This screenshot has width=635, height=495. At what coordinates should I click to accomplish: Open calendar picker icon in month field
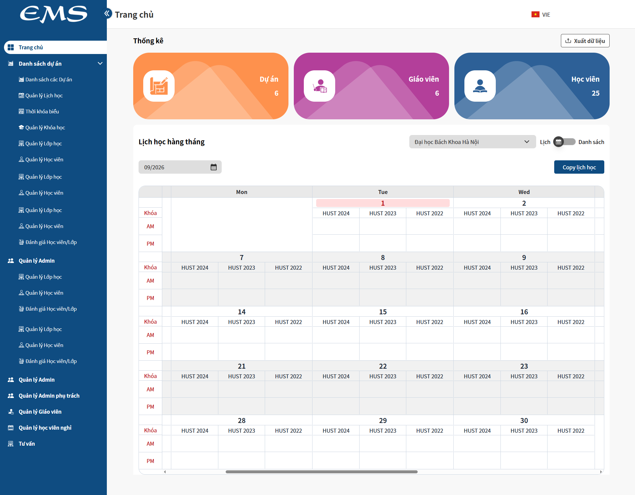[x=214, y=167]
